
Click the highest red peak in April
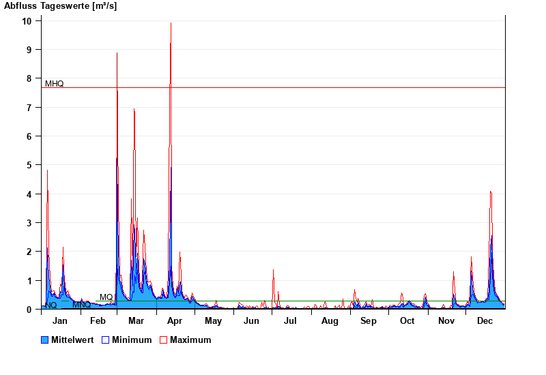171,24
